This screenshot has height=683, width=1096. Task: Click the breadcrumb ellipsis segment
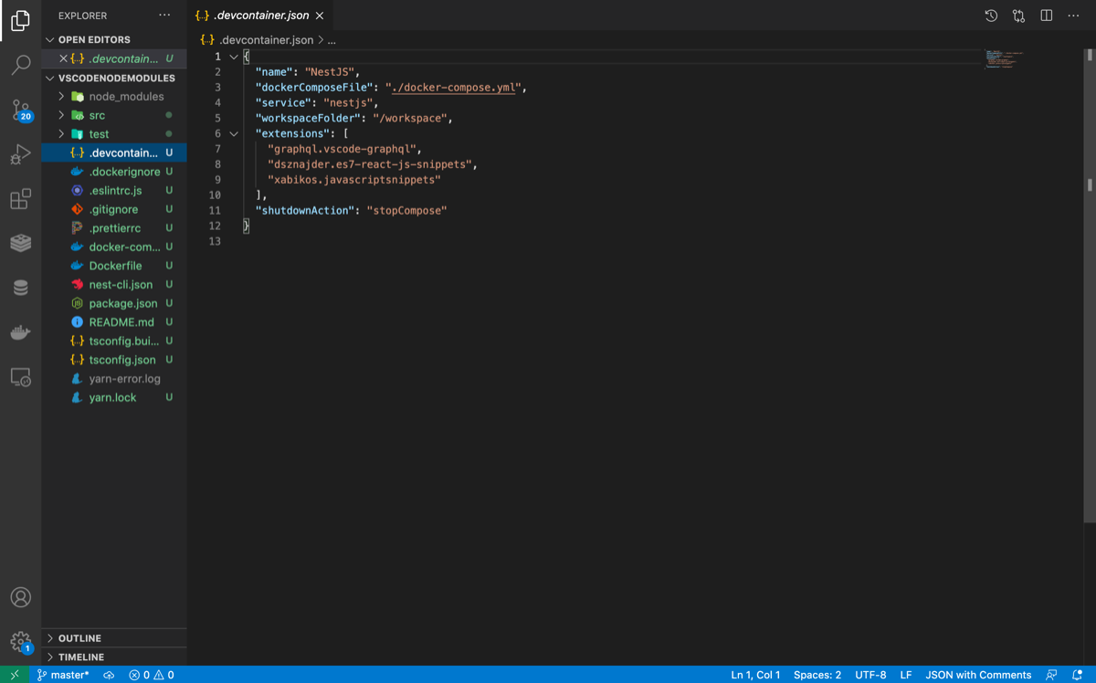coord(332,40)
